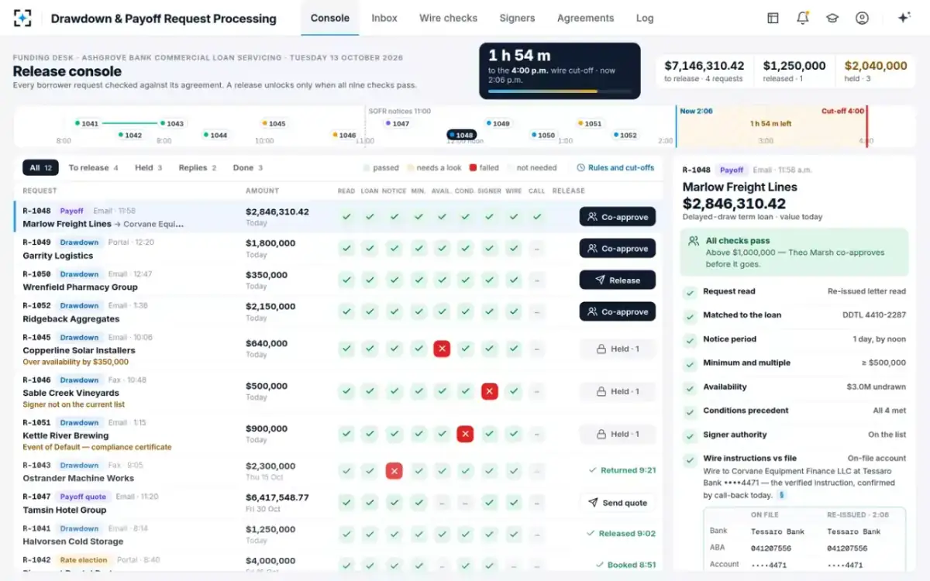Open Rules and cut-offs link
930x581 pixels.
tap(615, 167)
